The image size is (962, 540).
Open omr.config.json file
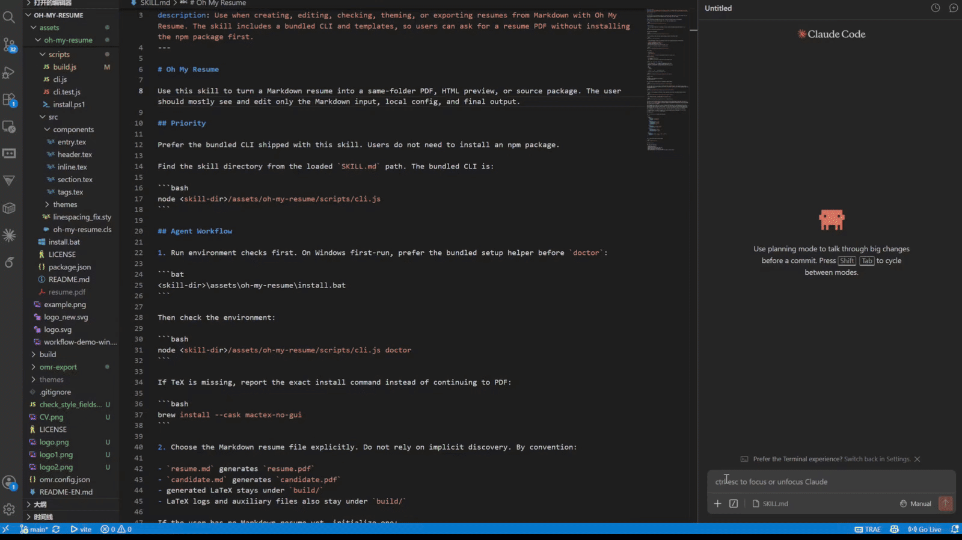(64, 479)
